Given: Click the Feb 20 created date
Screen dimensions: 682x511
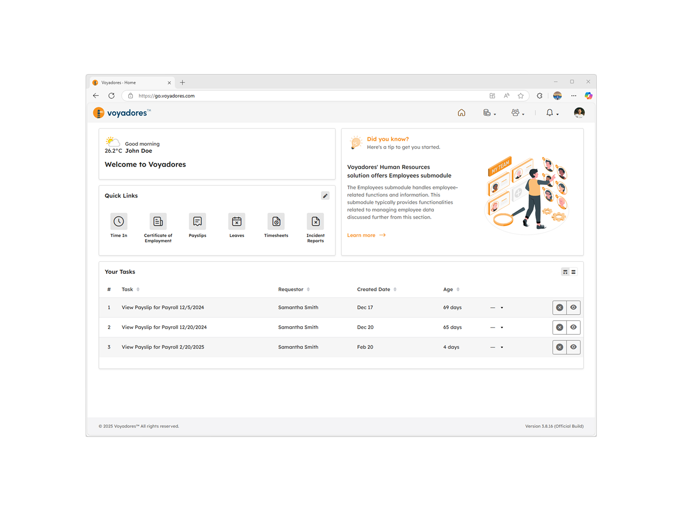Looking at the screenshot, I should coord(365,347).
